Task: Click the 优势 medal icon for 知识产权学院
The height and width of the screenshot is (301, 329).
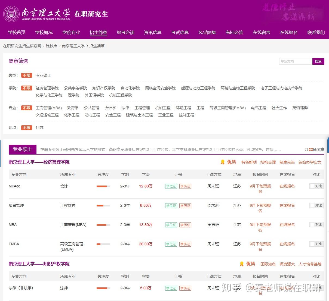Action: point(242,264)
